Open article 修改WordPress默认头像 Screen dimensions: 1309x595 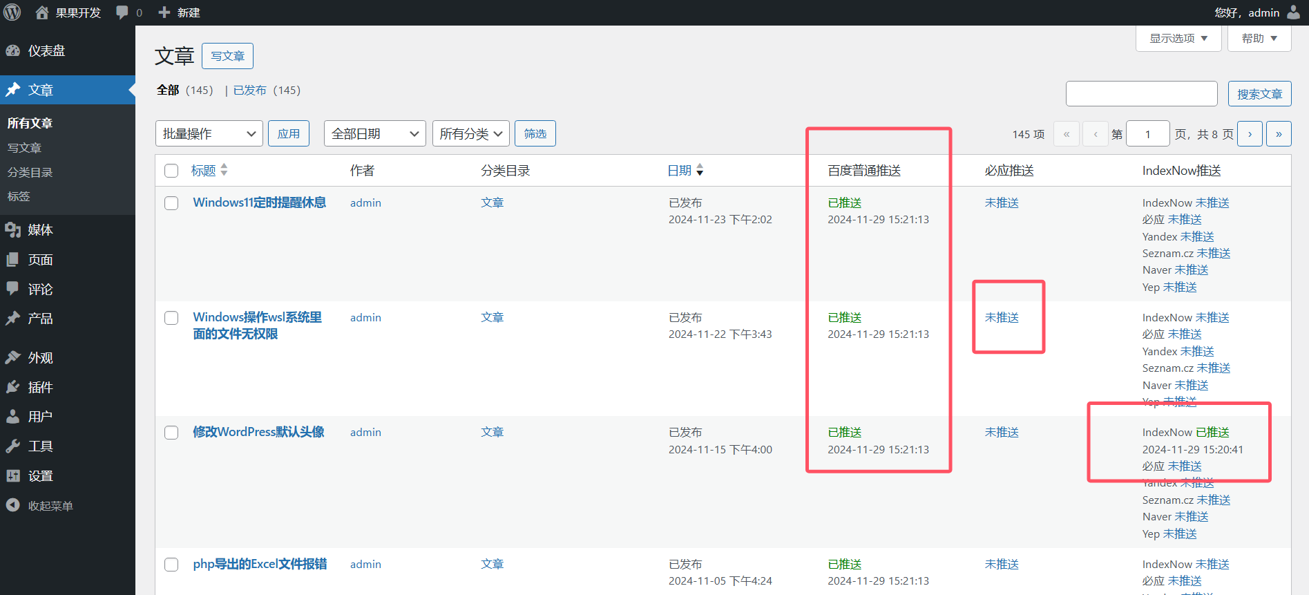point(258,432)
